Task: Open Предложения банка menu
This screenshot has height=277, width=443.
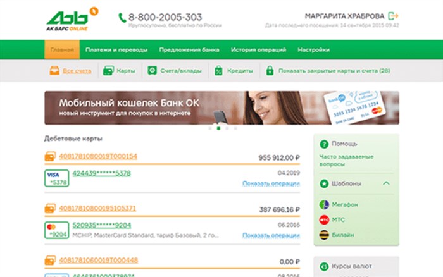Action: point(189,50)
